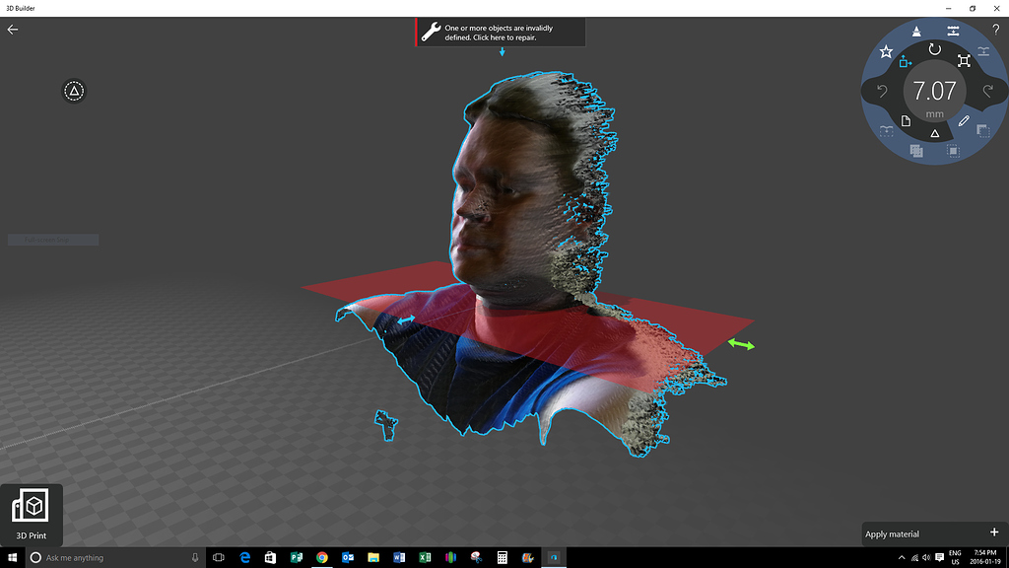The image size is (1009, 568).
Task: Select the pencil Edit icon on the dial
Action: [965, 119]
